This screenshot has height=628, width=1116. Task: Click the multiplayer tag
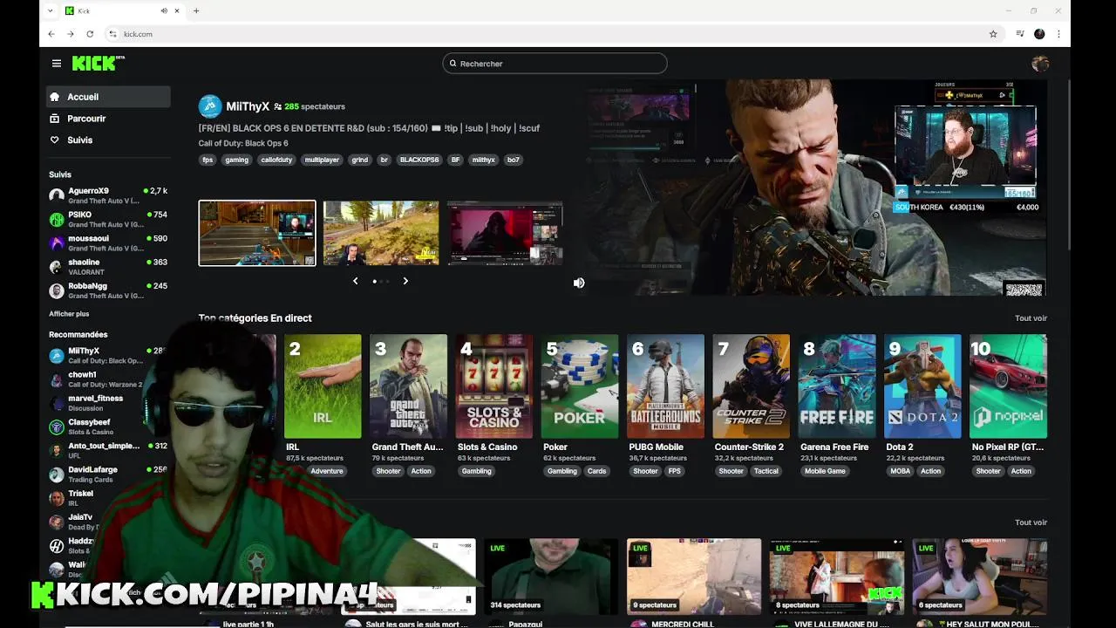coord(322,160)
